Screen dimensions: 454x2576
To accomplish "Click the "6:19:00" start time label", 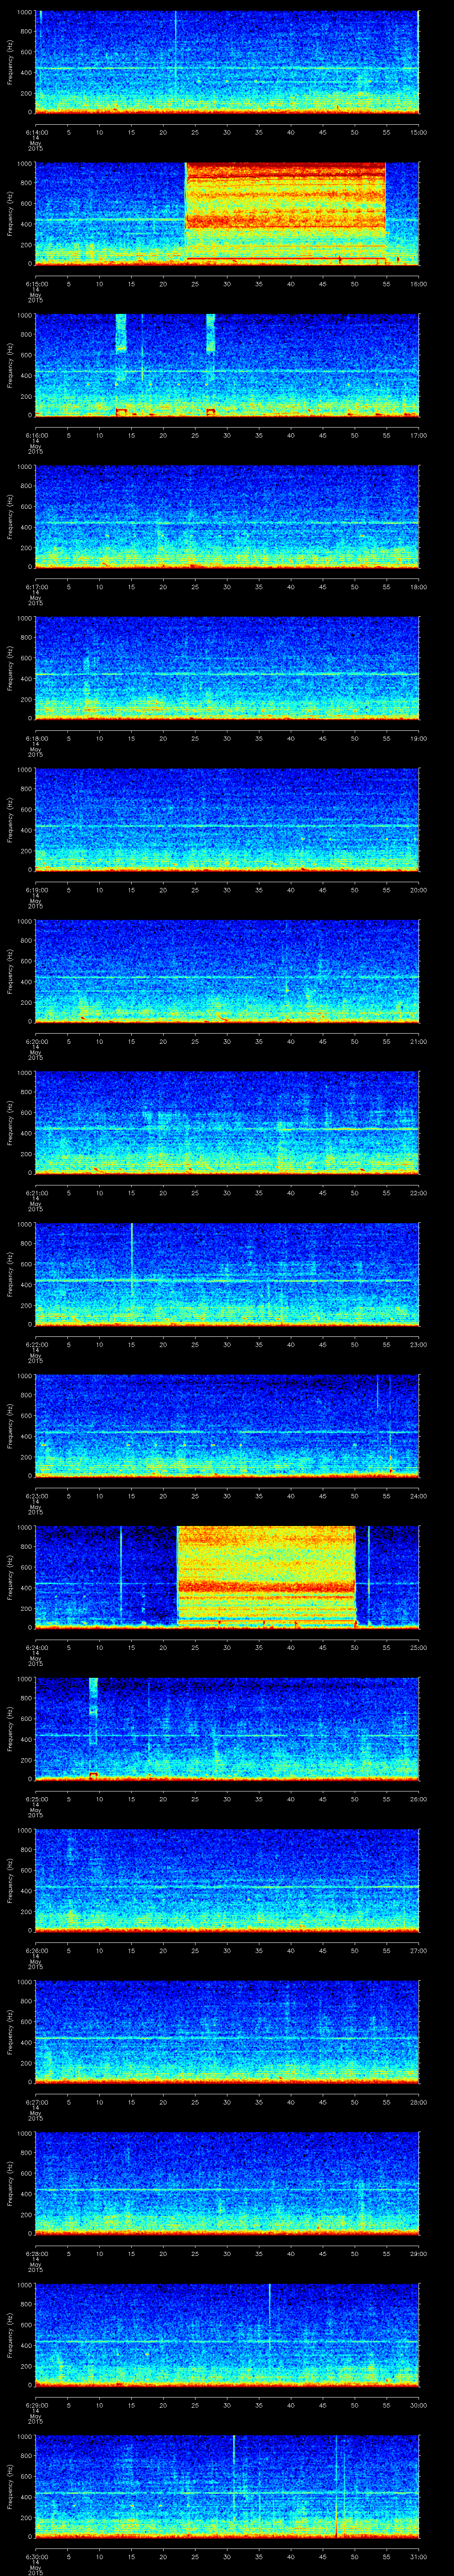I will click(36, 890).
